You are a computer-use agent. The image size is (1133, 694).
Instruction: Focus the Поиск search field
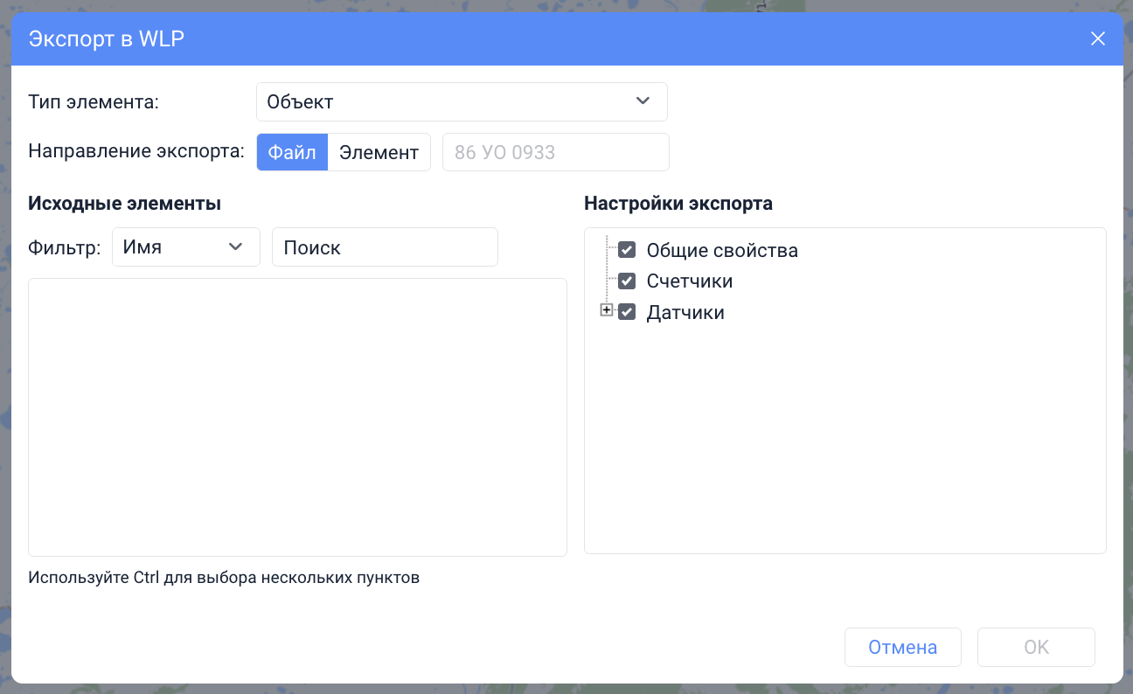(x=385, y=247)
